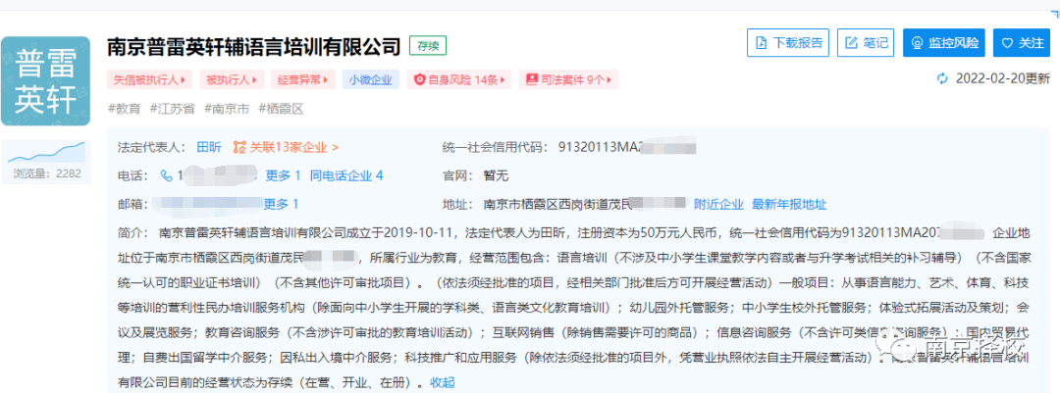Click the 普雷英轩 company logo
Image resolution: width=1060 pixels, height=393 pixels.
pyautogui.click(x=45, y=81)
